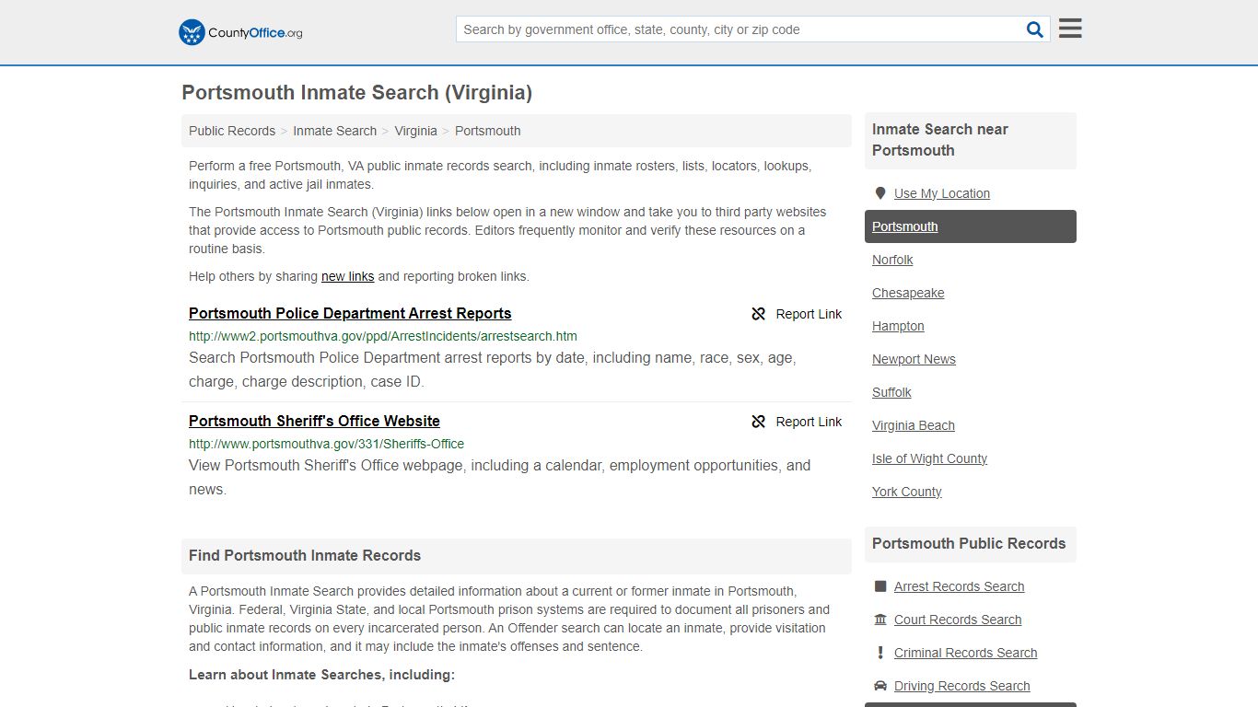Click the Find Portsmouth Inmate Records heading

[x=305, y=556]
